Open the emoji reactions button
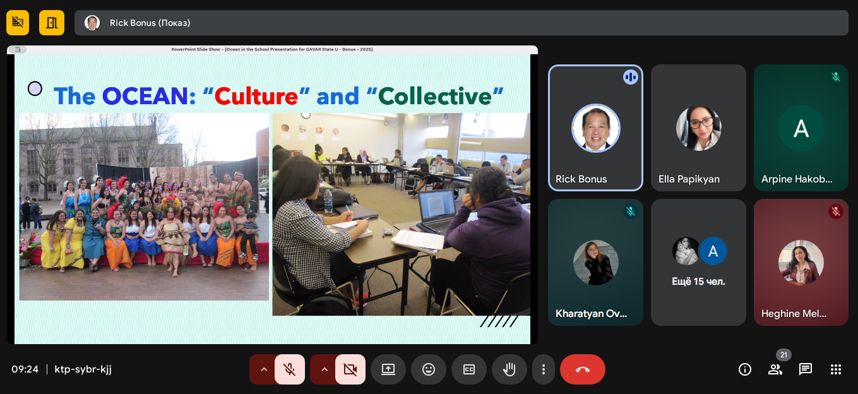 point(429,369)
